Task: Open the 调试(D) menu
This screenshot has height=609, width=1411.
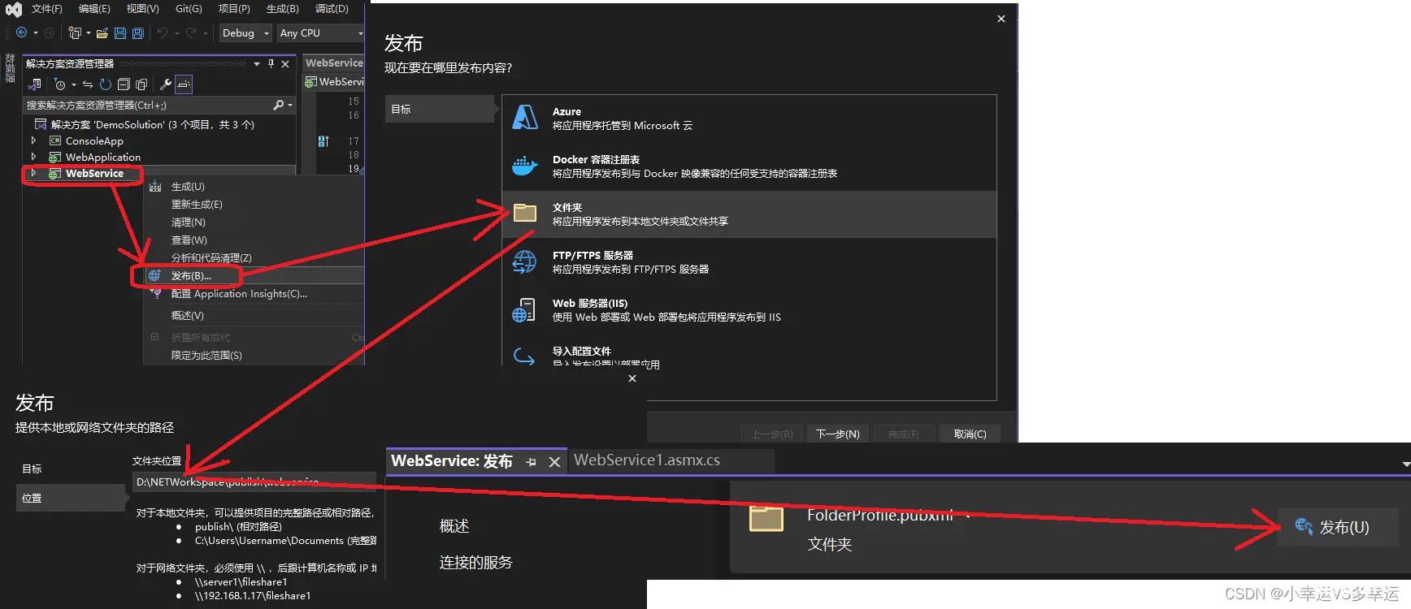Action: [332, 9]
